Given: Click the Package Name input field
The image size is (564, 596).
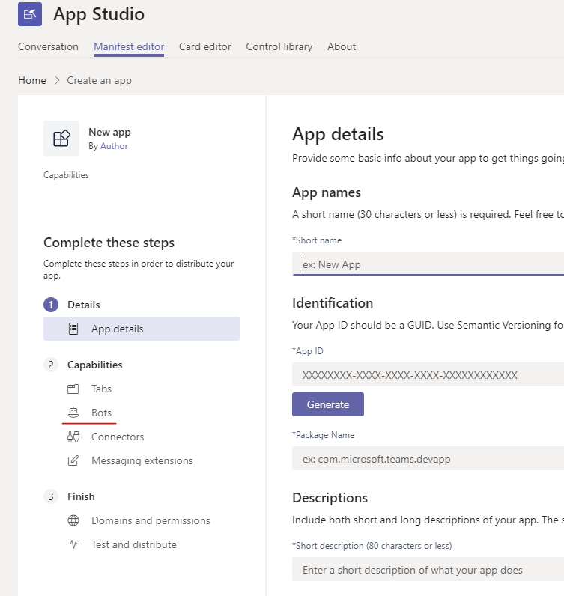Looking at the screenshot, I should click(428, 459).
